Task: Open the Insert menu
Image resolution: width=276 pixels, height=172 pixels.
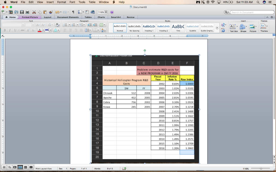Action: tap(50, 2)
